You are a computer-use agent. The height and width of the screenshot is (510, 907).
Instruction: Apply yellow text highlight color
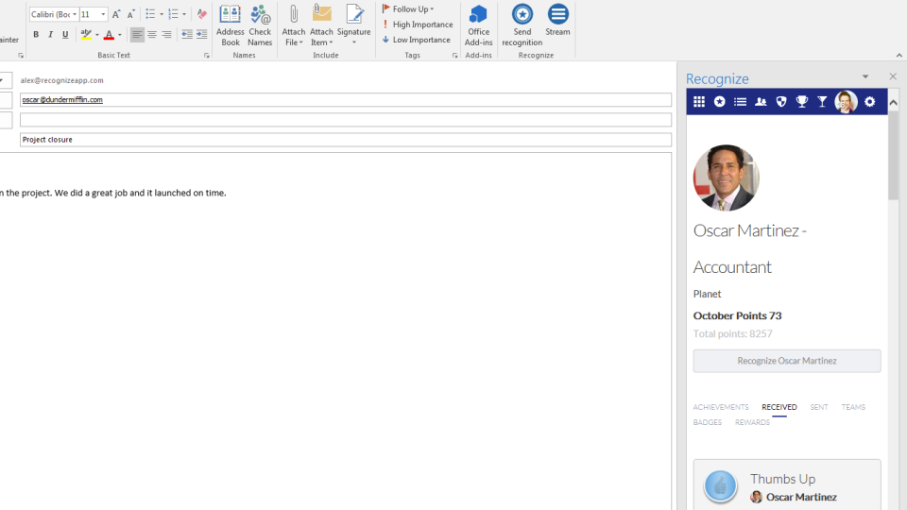[x=86, y=35]
